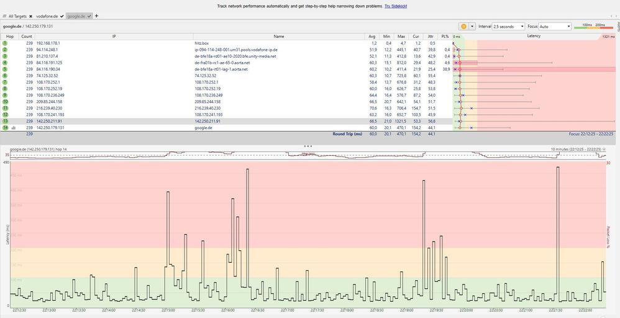Select hop 14 green circle icon

(5, 128)
